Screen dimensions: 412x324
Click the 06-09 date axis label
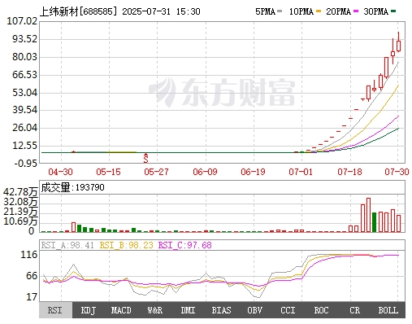click(x=205, y=172)
